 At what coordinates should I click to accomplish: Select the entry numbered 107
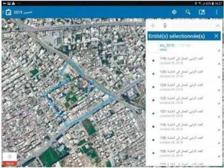[184, 113]
